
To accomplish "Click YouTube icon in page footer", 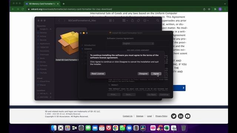I will pos(188,116).
